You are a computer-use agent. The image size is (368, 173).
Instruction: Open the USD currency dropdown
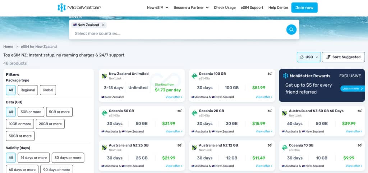click(x=309, y=57)
